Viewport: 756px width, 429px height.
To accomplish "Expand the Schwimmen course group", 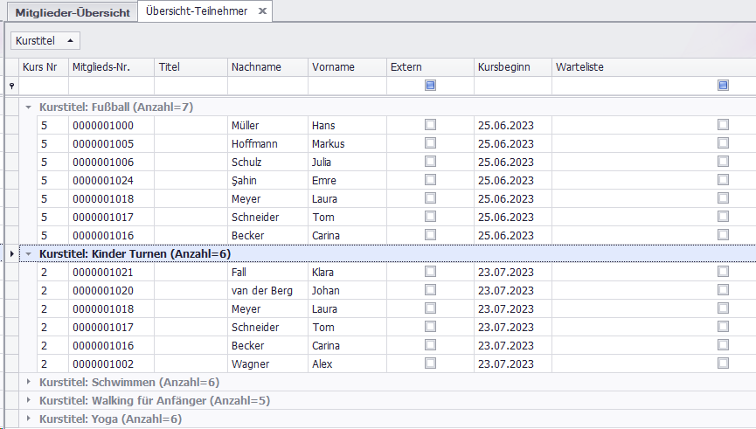I will click(x=29, y=382).
